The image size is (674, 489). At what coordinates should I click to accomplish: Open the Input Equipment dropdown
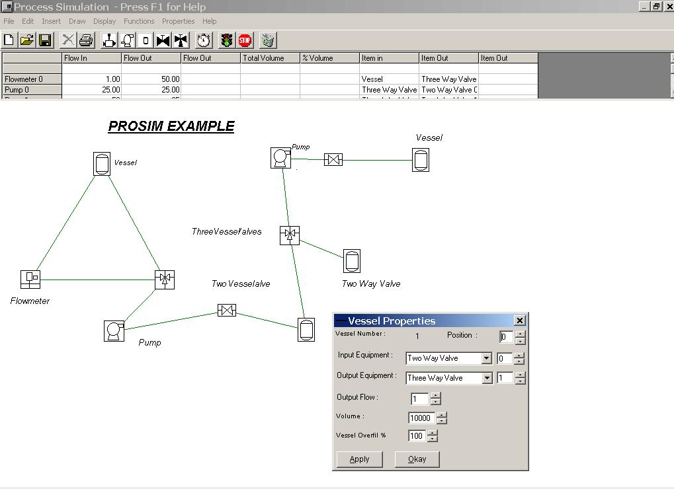(x=487, y=359)
